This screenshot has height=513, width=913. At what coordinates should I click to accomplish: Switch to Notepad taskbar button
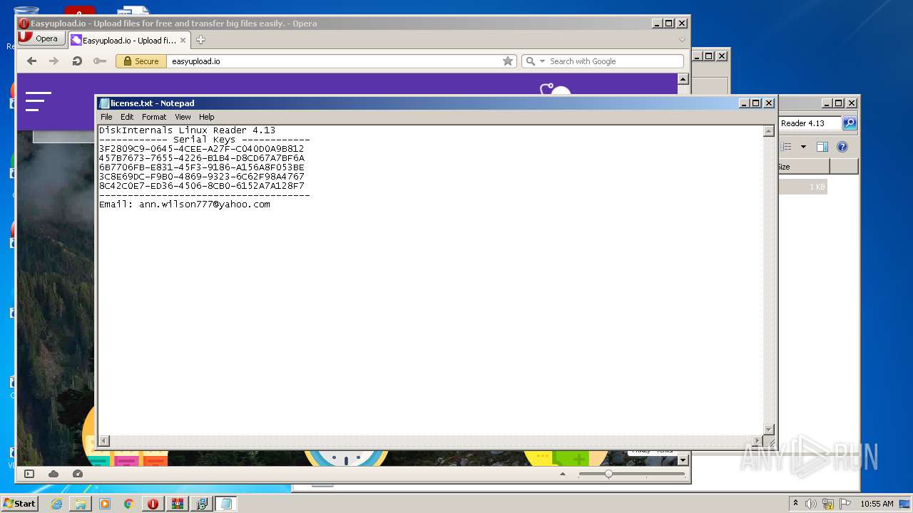226,504
